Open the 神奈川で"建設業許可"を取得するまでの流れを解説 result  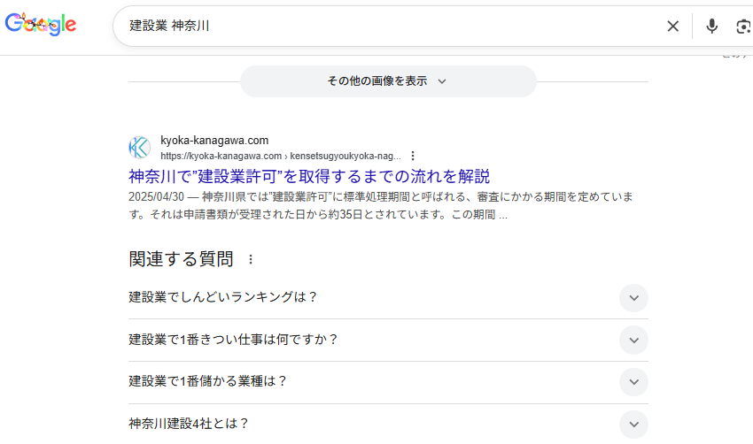(309, 176)
